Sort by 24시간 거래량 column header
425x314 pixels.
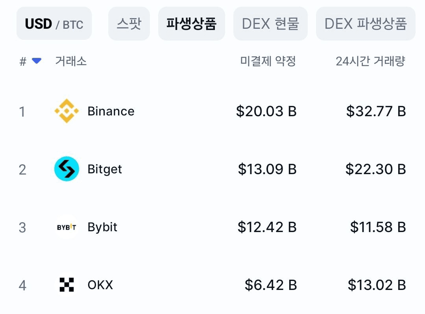[x=370, y=61]
